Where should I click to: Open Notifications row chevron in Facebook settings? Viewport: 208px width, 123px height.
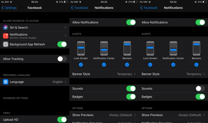(x=66, y=36)
